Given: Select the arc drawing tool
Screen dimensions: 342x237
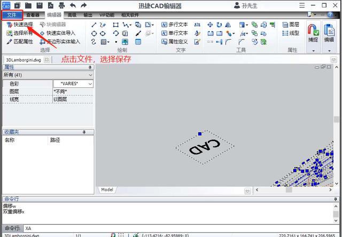Looking at the screenshot, I should pos(115,33).
